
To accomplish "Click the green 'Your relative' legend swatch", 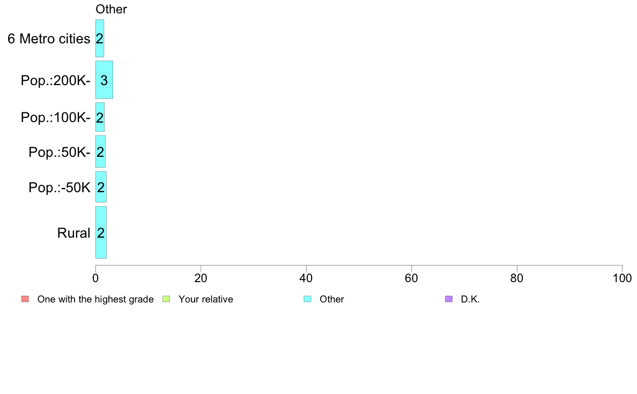I will point(166,299).
